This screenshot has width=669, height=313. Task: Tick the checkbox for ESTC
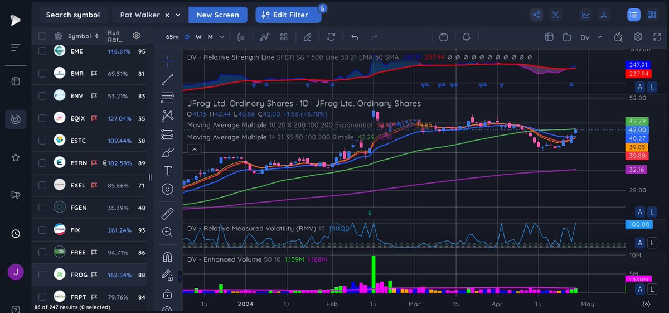pyautogui.click(x=42, y=141)
